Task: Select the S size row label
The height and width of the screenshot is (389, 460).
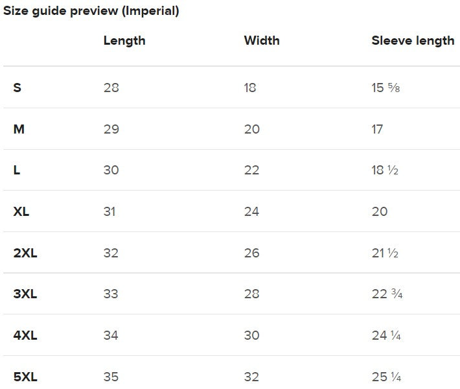Action: tap(17, 88)
